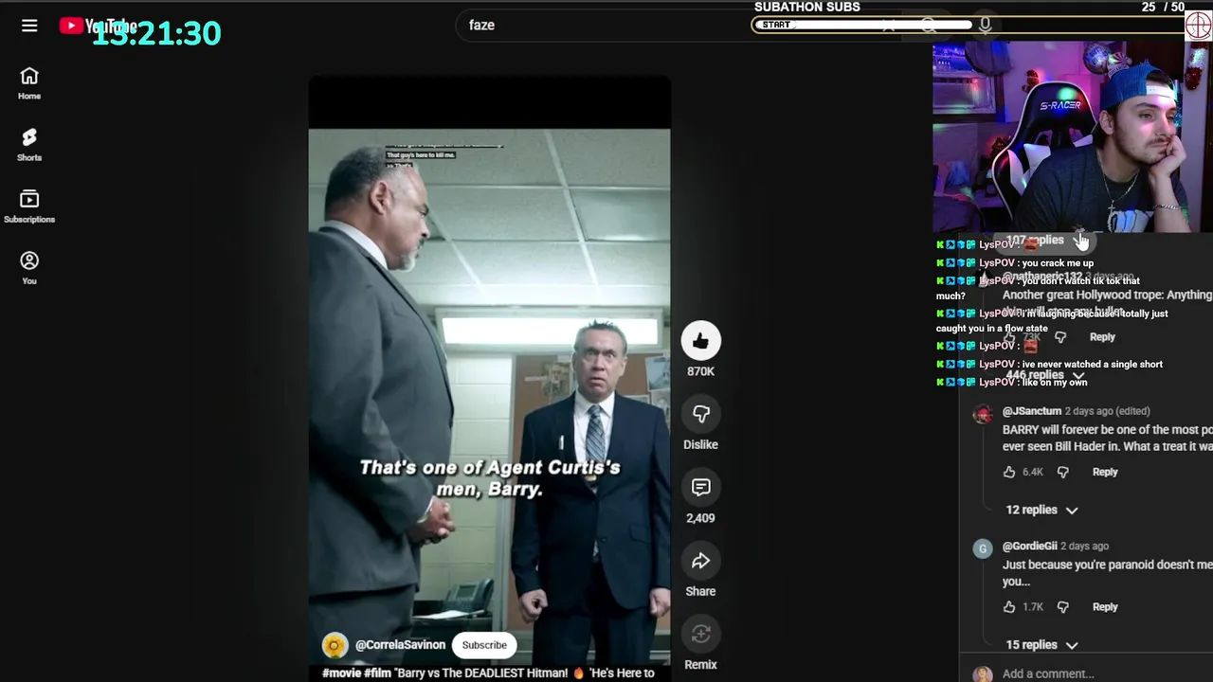Open the Subscriptions sidebar section
This screenshot has width=1213, height=682.
(x=29, y=206)
